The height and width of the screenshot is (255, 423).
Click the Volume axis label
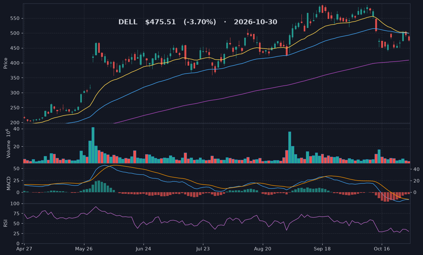(x=8, y=144)
